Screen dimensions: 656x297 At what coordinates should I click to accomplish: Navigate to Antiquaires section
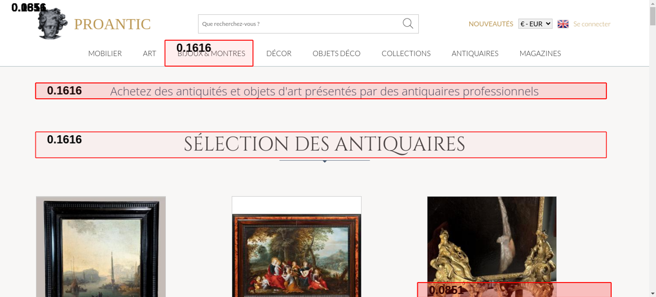click(475, 53)
